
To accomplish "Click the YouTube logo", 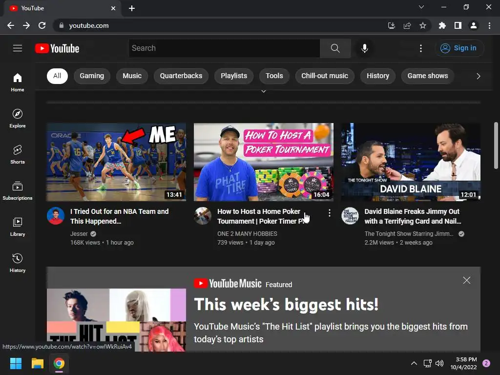I will (57, 48).
